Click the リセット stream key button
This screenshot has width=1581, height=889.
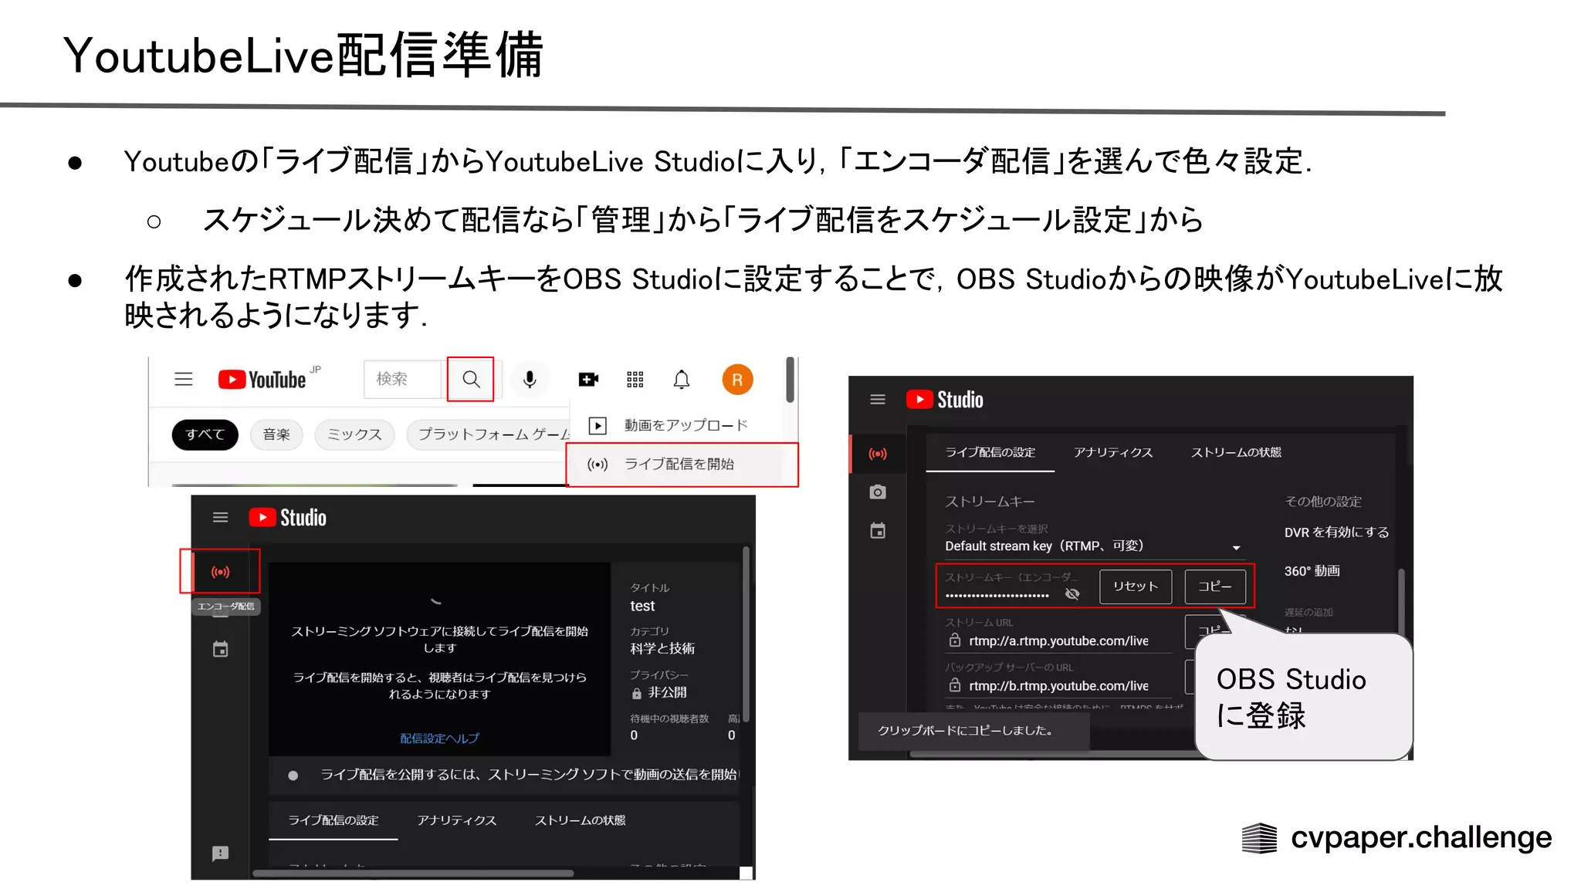(1136, 586)
